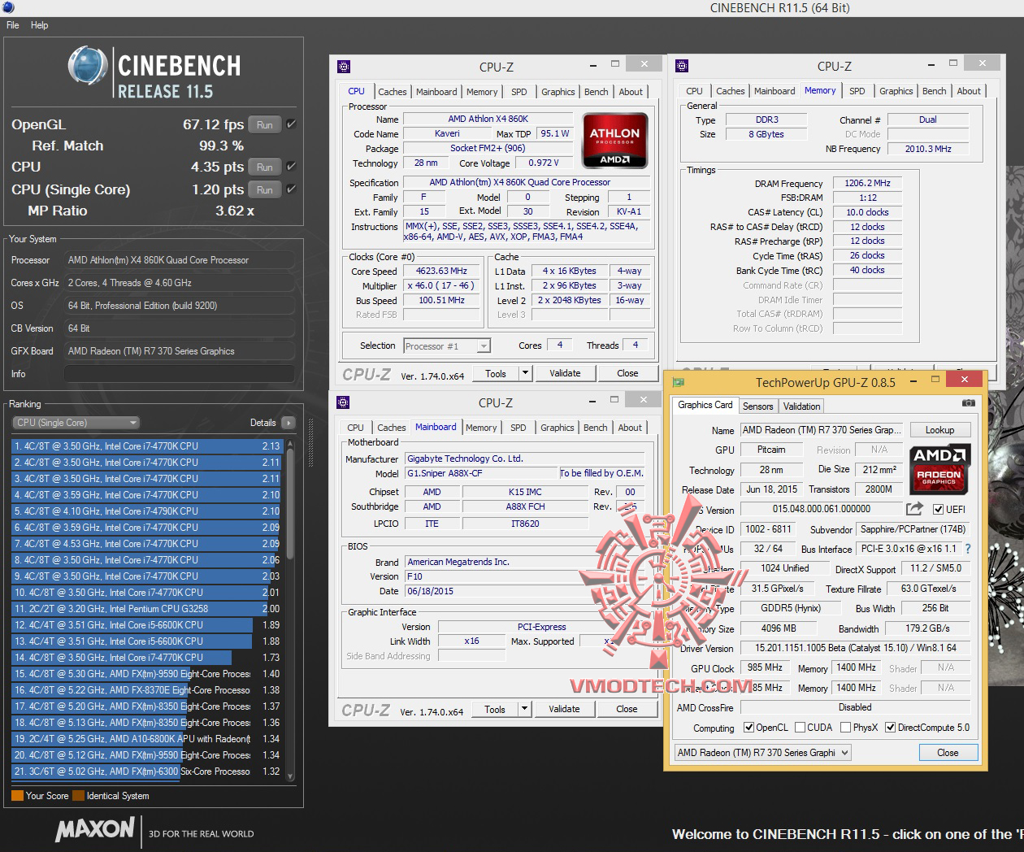Image resolution: width=1024 pixels, height=852 pixels.
Task: Toggle the CPU test checkbox
Action: (x=291, y=167)
